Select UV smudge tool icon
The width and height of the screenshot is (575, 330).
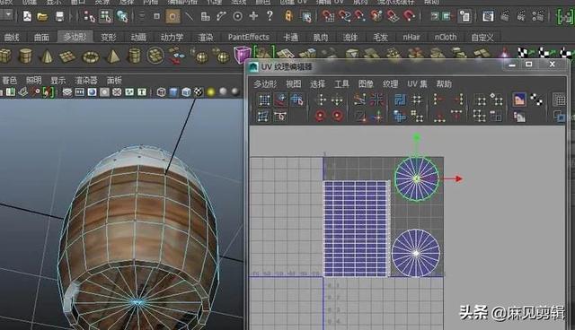pos(280,100)
